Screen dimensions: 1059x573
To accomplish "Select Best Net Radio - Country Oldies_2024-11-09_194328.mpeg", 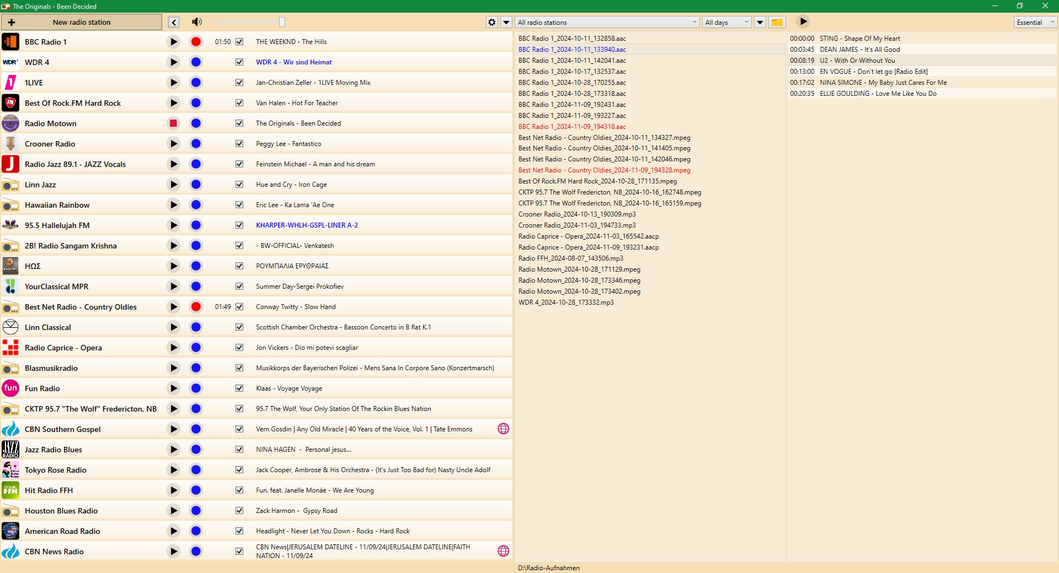I will [x=605, y=170].
